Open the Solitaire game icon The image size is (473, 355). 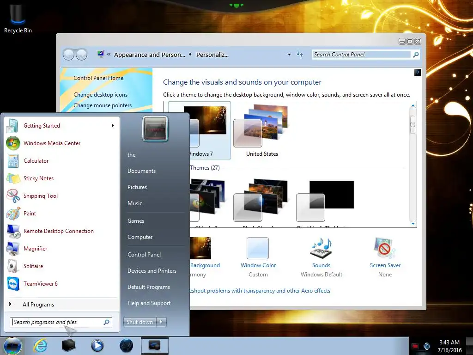(x=13, y=266)
